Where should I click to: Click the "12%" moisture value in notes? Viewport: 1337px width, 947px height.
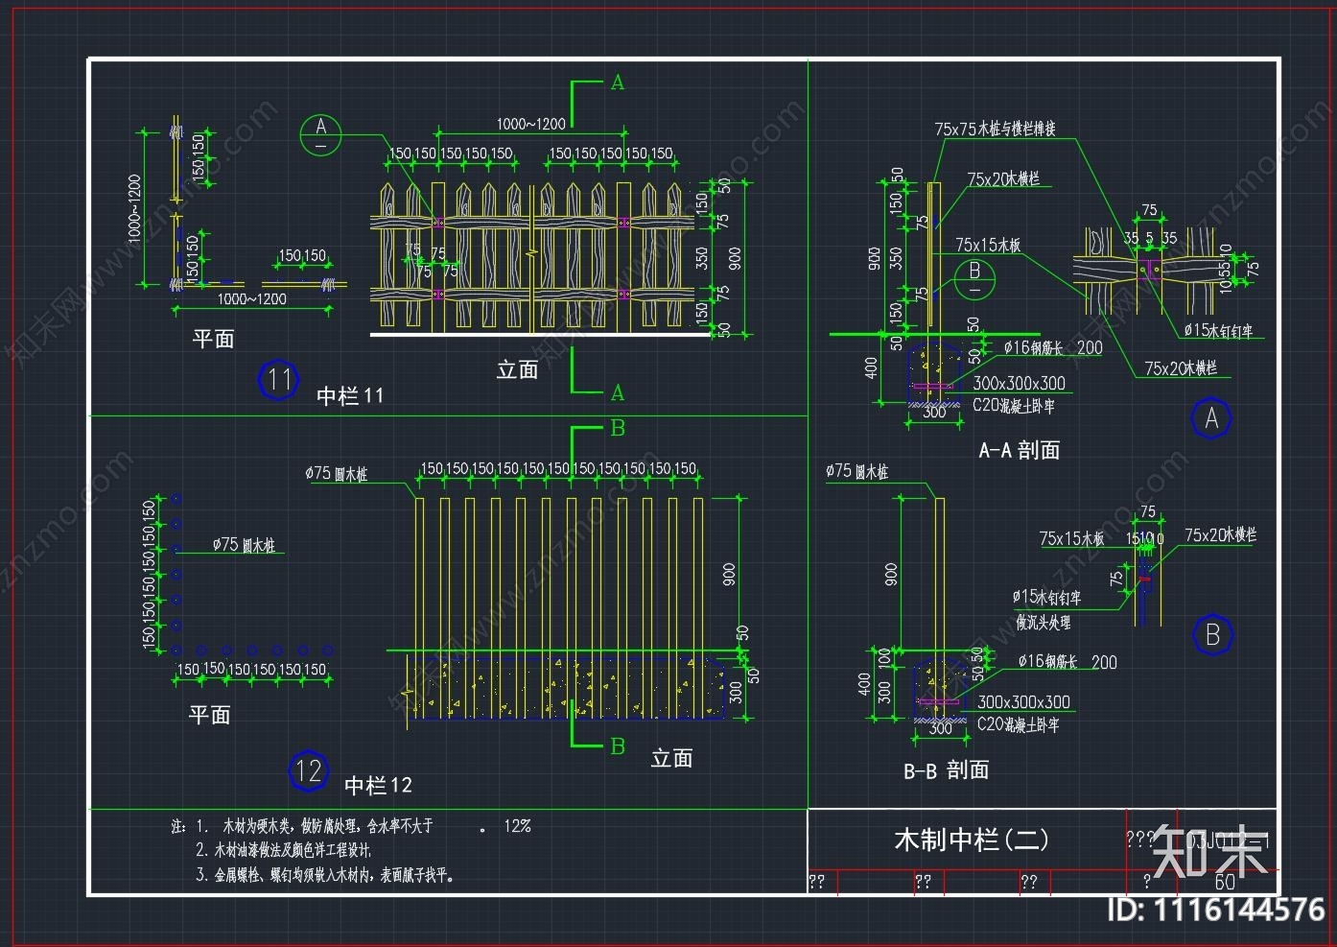tap(517, 825)
